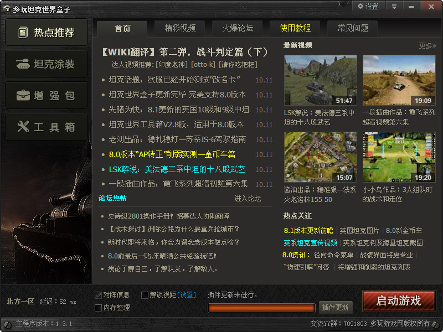Viewport: 443px width, 332px height.
Task: Click the tank icon beside 坦克涂装
Action: 23,64
